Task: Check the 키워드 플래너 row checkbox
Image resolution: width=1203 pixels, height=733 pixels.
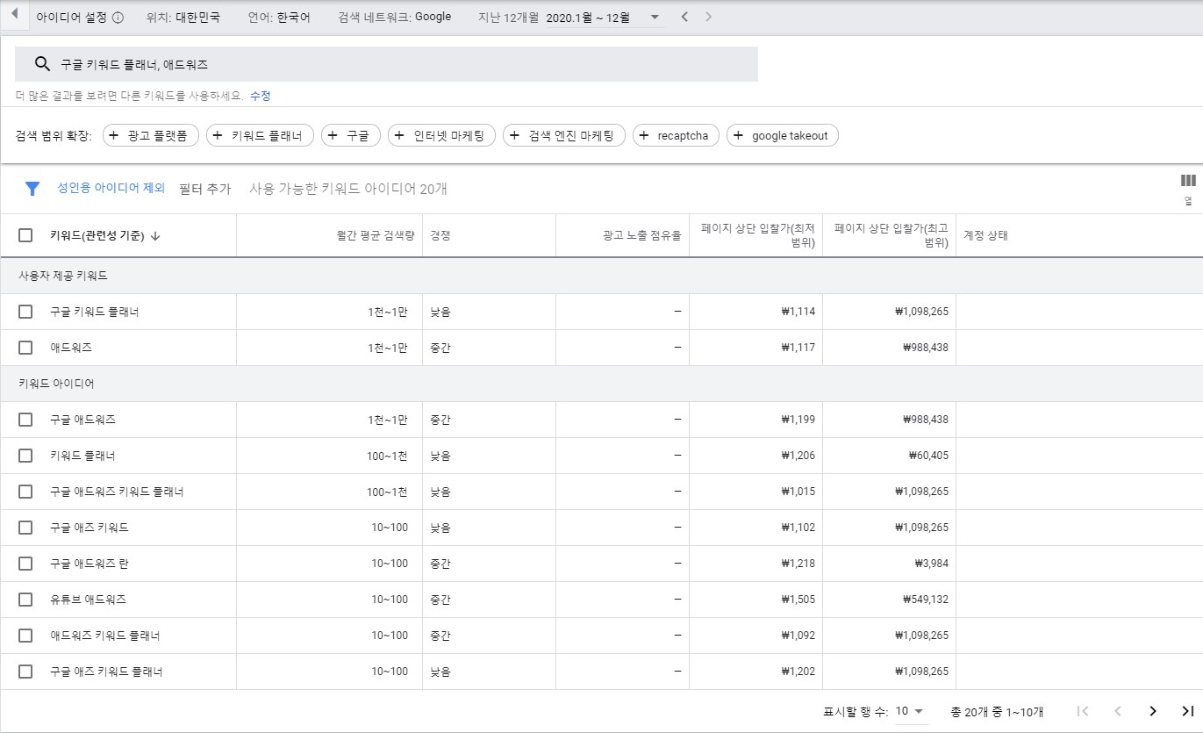Action: pos(25,456)
